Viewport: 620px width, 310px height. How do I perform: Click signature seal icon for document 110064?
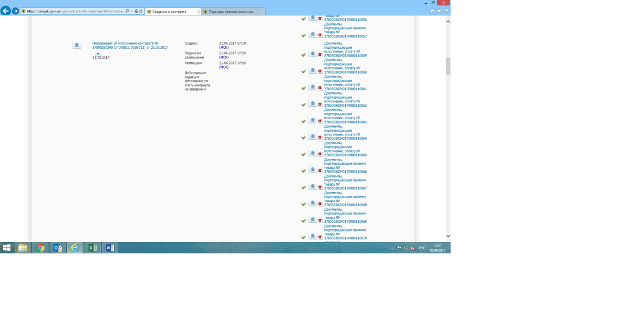[313, 137]
